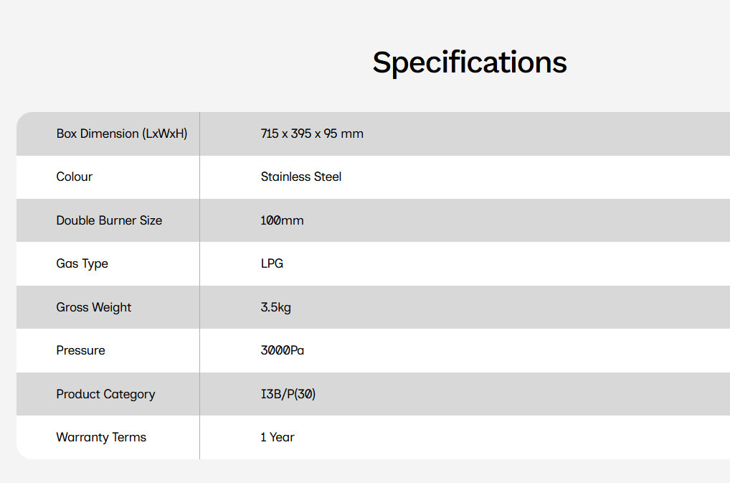Click empty area of the Pressure row
Screen dimensions: 730x483
click(x=512, y=350)
